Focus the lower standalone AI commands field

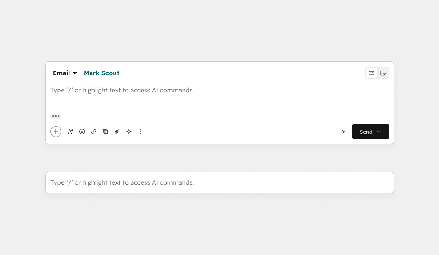click(220, 182)
